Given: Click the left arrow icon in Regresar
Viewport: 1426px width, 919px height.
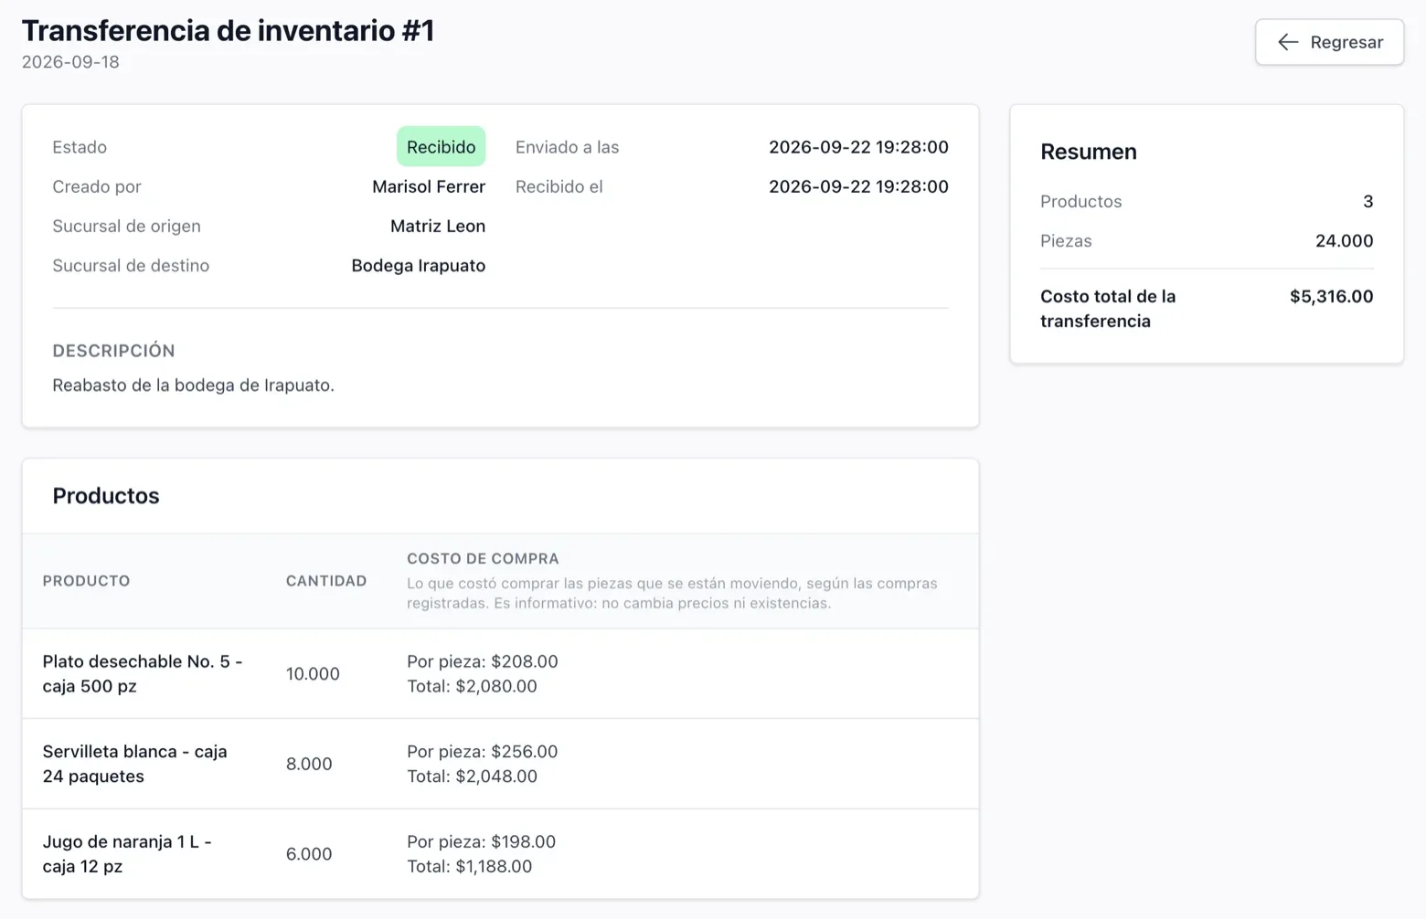Looking at the screenshot, I should (1288, 42).
